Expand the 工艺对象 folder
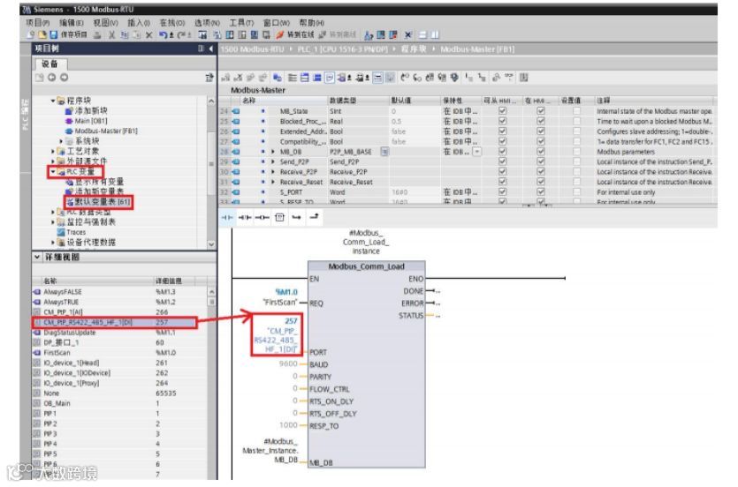The image size is (738, 487). pyautogui.click(x=53, y=151)
